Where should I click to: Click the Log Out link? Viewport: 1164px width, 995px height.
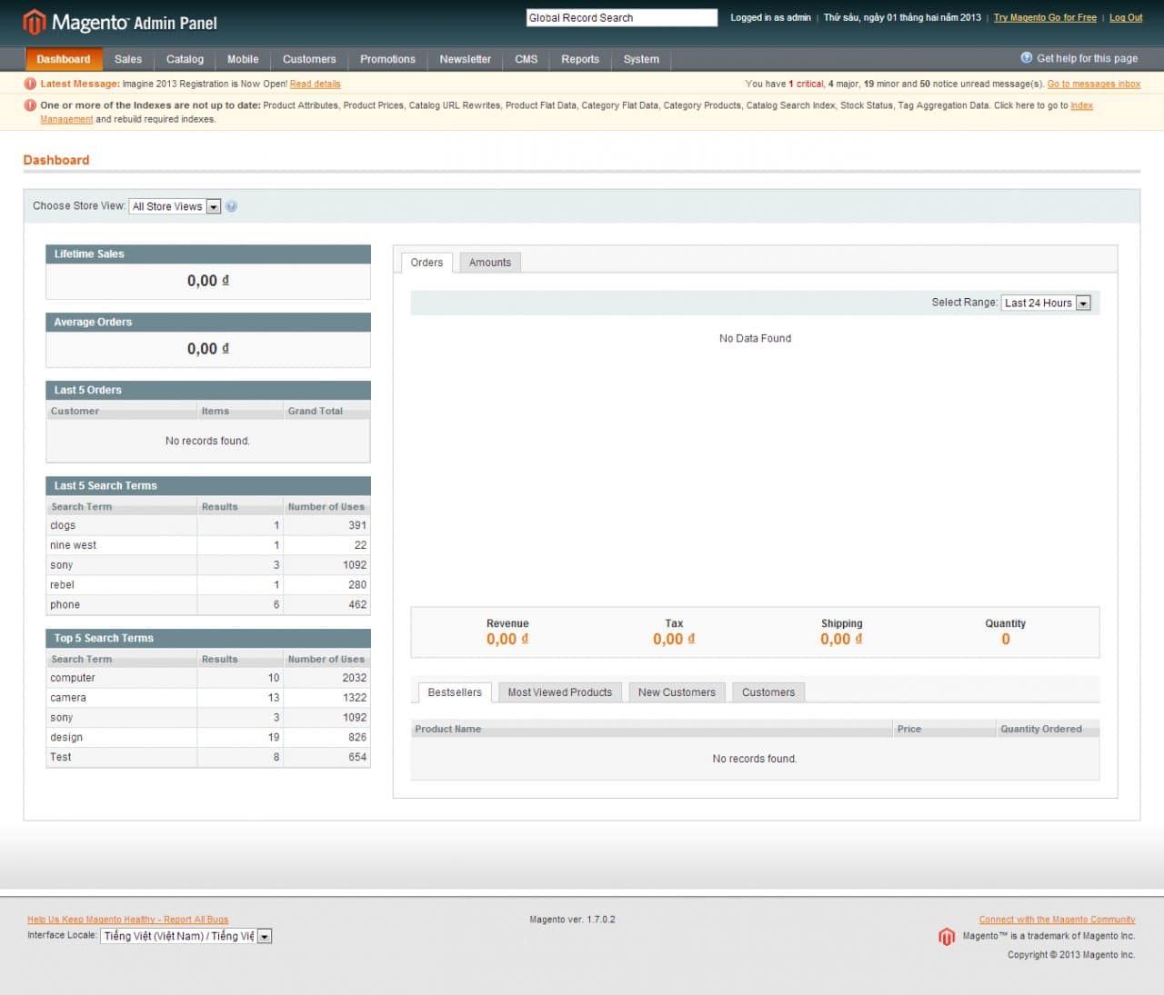point(1125,17)
